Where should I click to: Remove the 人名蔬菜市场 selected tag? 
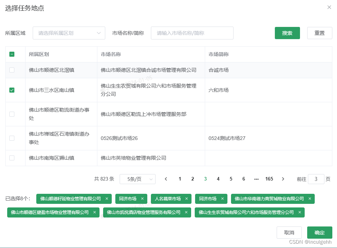186,199
